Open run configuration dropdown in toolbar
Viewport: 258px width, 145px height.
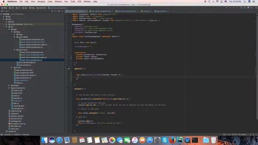(x=227, y=8)
